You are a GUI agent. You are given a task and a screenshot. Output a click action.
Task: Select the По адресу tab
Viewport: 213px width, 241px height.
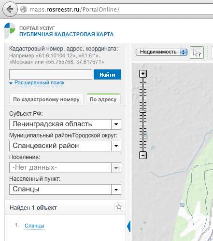coord(103,99)
